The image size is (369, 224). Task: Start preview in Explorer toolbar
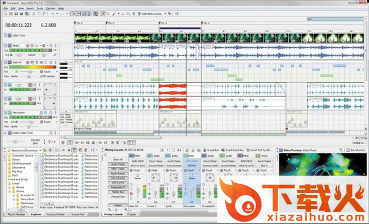(63, 150)
